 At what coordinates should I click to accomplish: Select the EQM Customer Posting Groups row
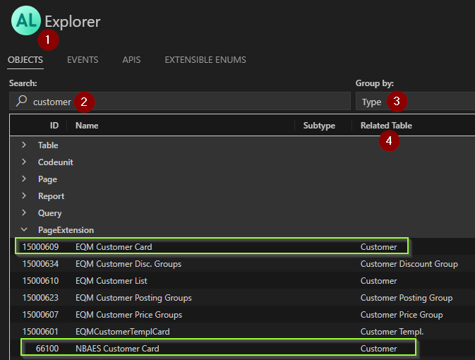click(x=133, y=298)
